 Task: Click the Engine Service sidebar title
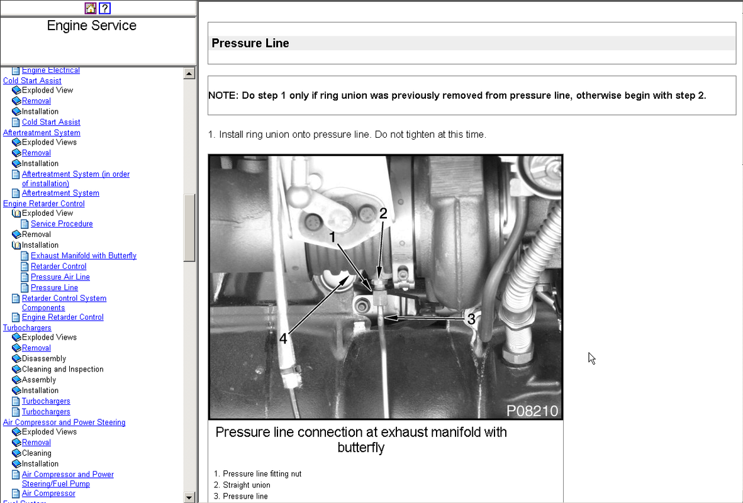[91, 26]
